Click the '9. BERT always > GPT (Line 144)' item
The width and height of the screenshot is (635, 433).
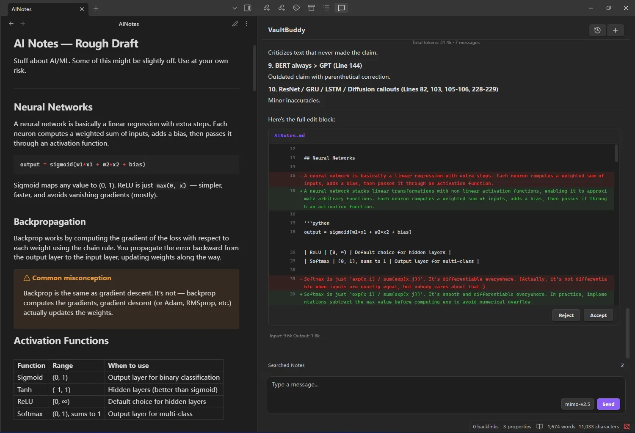click(x=315, y=66)
